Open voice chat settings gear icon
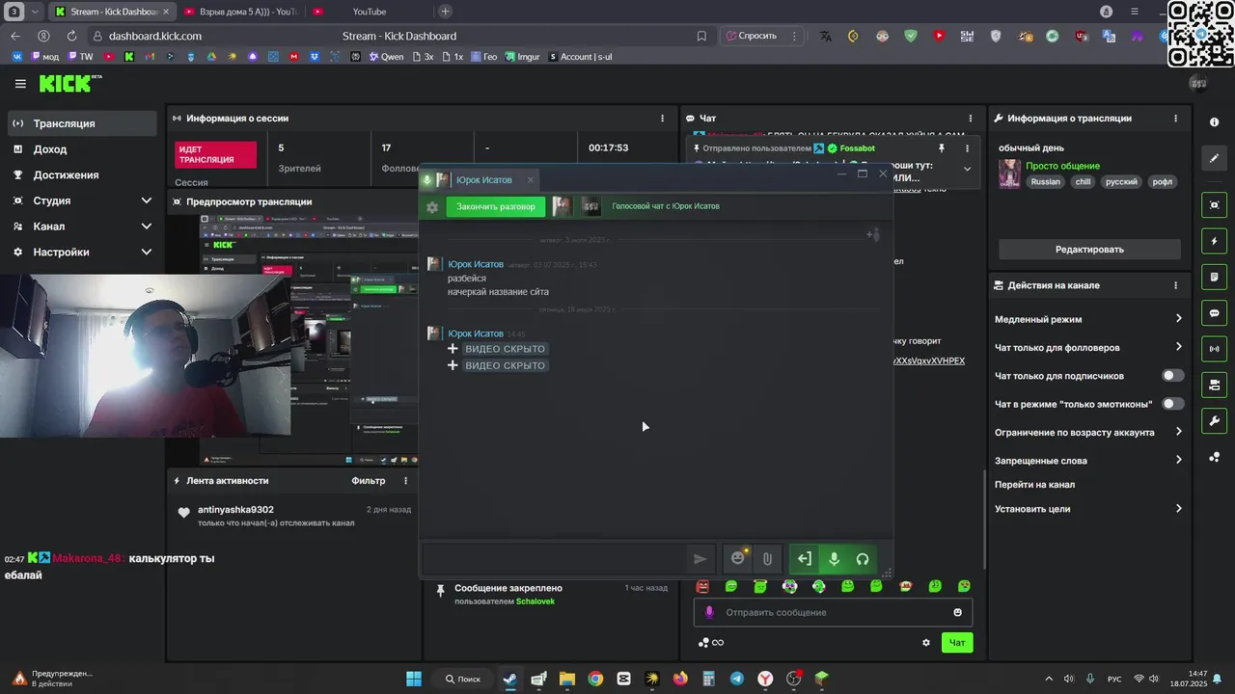The width and height of the screenshot is (1235, 694). click(432, 206)
